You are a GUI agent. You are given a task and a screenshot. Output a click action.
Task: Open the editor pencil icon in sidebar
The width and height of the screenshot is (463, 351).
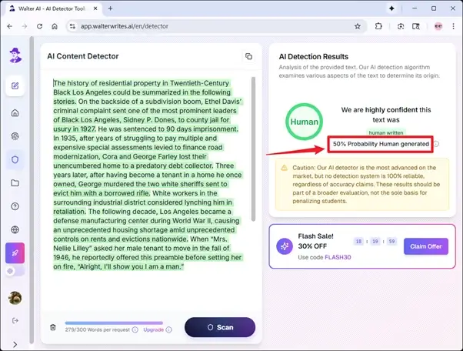[15, 85]
